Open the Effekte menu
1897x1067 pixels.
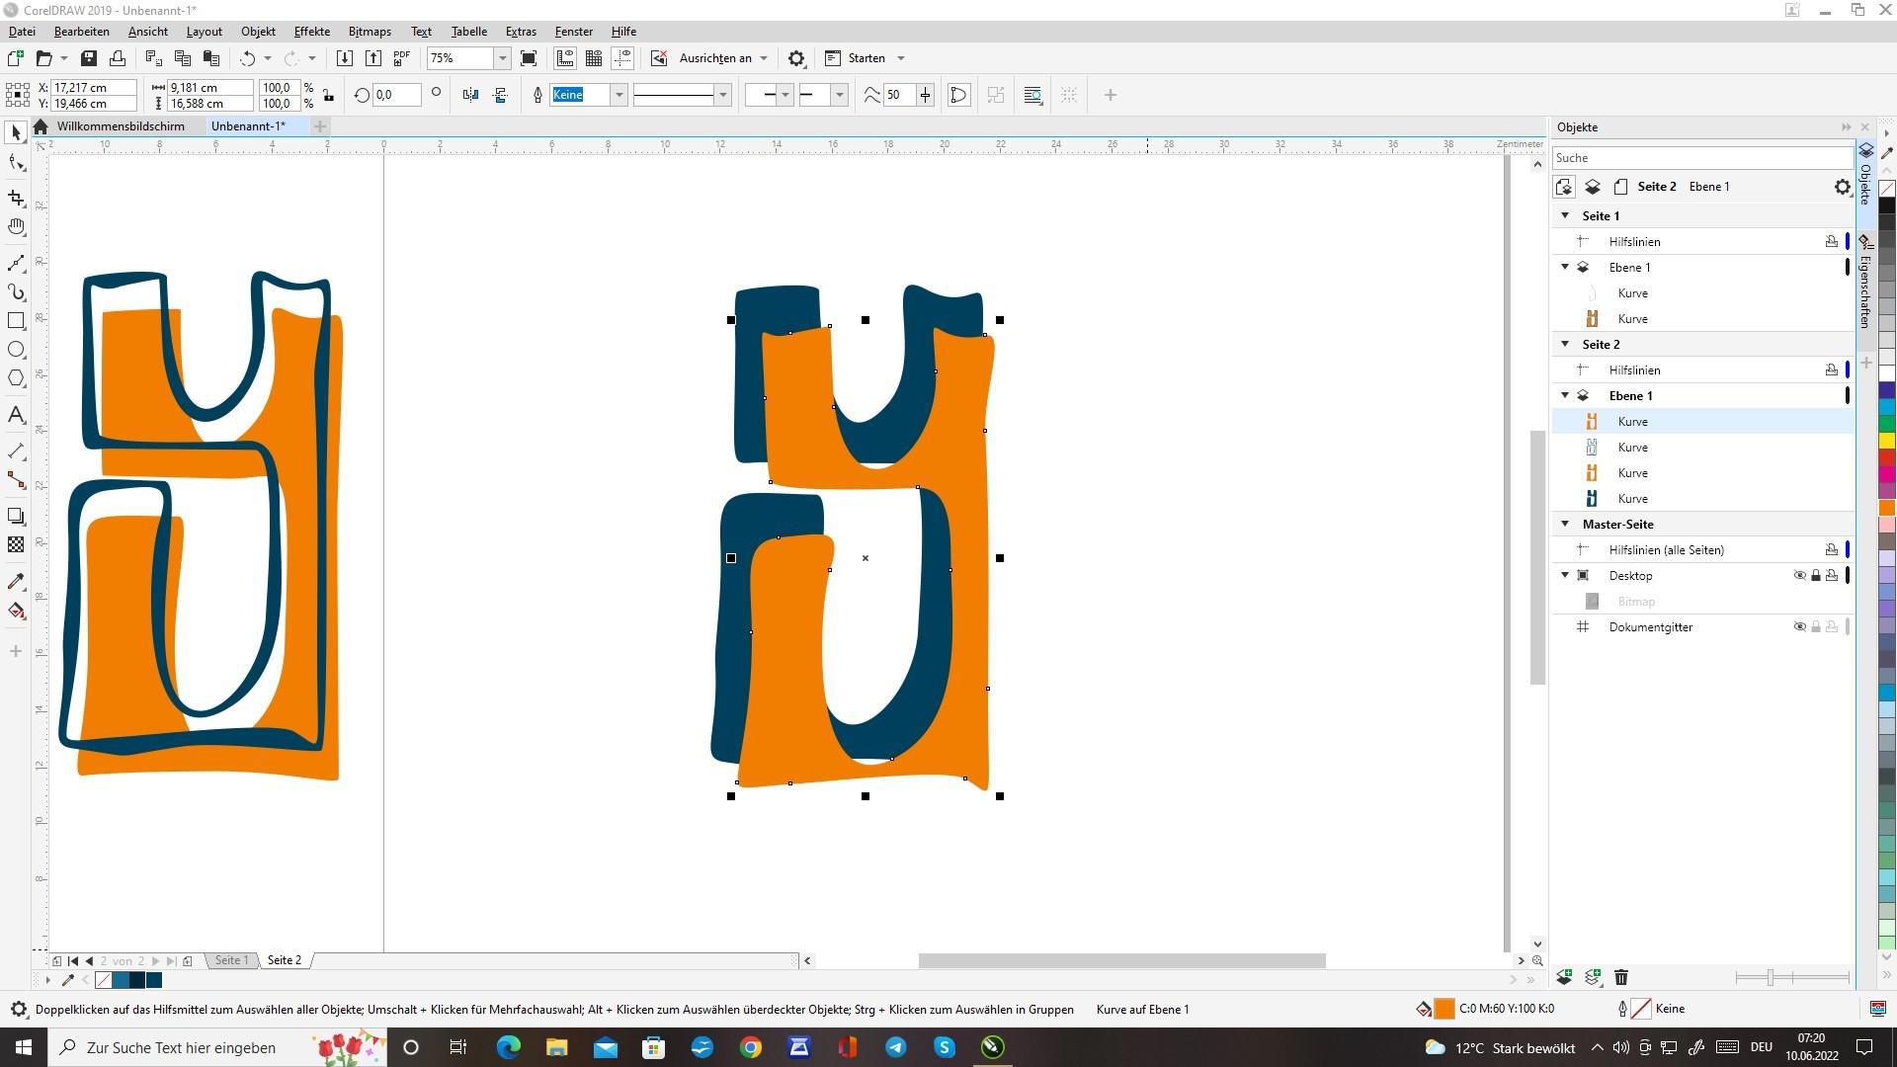pos(311,32)
